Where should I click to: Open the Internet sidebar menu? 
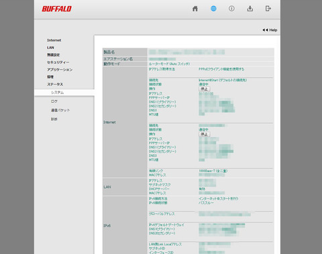click(54, 40)
